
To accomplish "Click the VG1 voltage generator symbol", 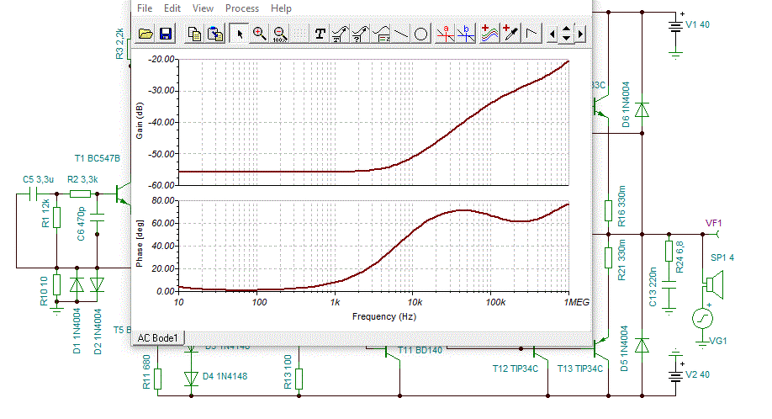I will pyautogui.click(x=702, y=318).
